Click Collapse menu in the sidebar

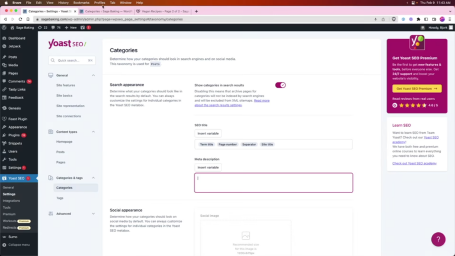(x=19, y=245)
